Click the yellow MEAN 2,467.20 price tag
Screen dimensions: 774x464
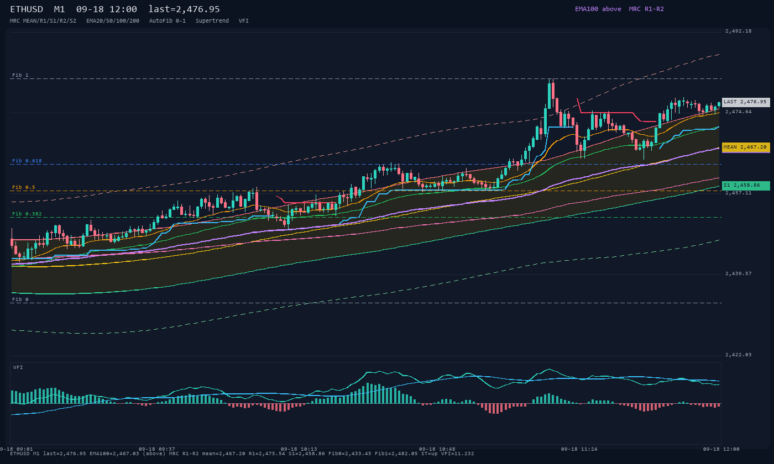tap(746, 147)
